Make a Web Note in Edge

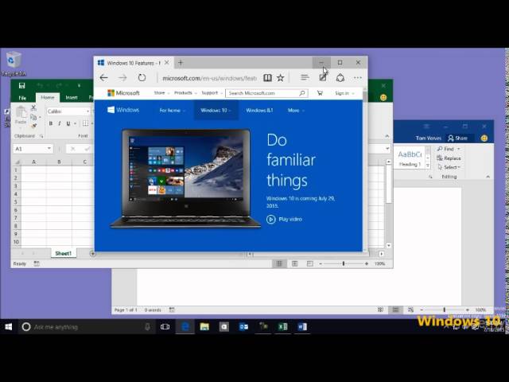(323, 78)
